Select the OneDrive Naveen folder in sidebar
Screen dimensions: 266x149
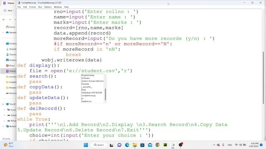[x=11, y=32]
